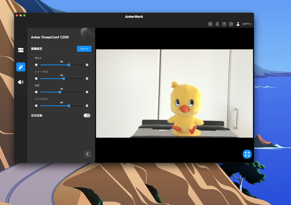Increase コントラスト contrast with plus button
The width and height of the screenshot is (291, 205).
click(x=87, y=106)
